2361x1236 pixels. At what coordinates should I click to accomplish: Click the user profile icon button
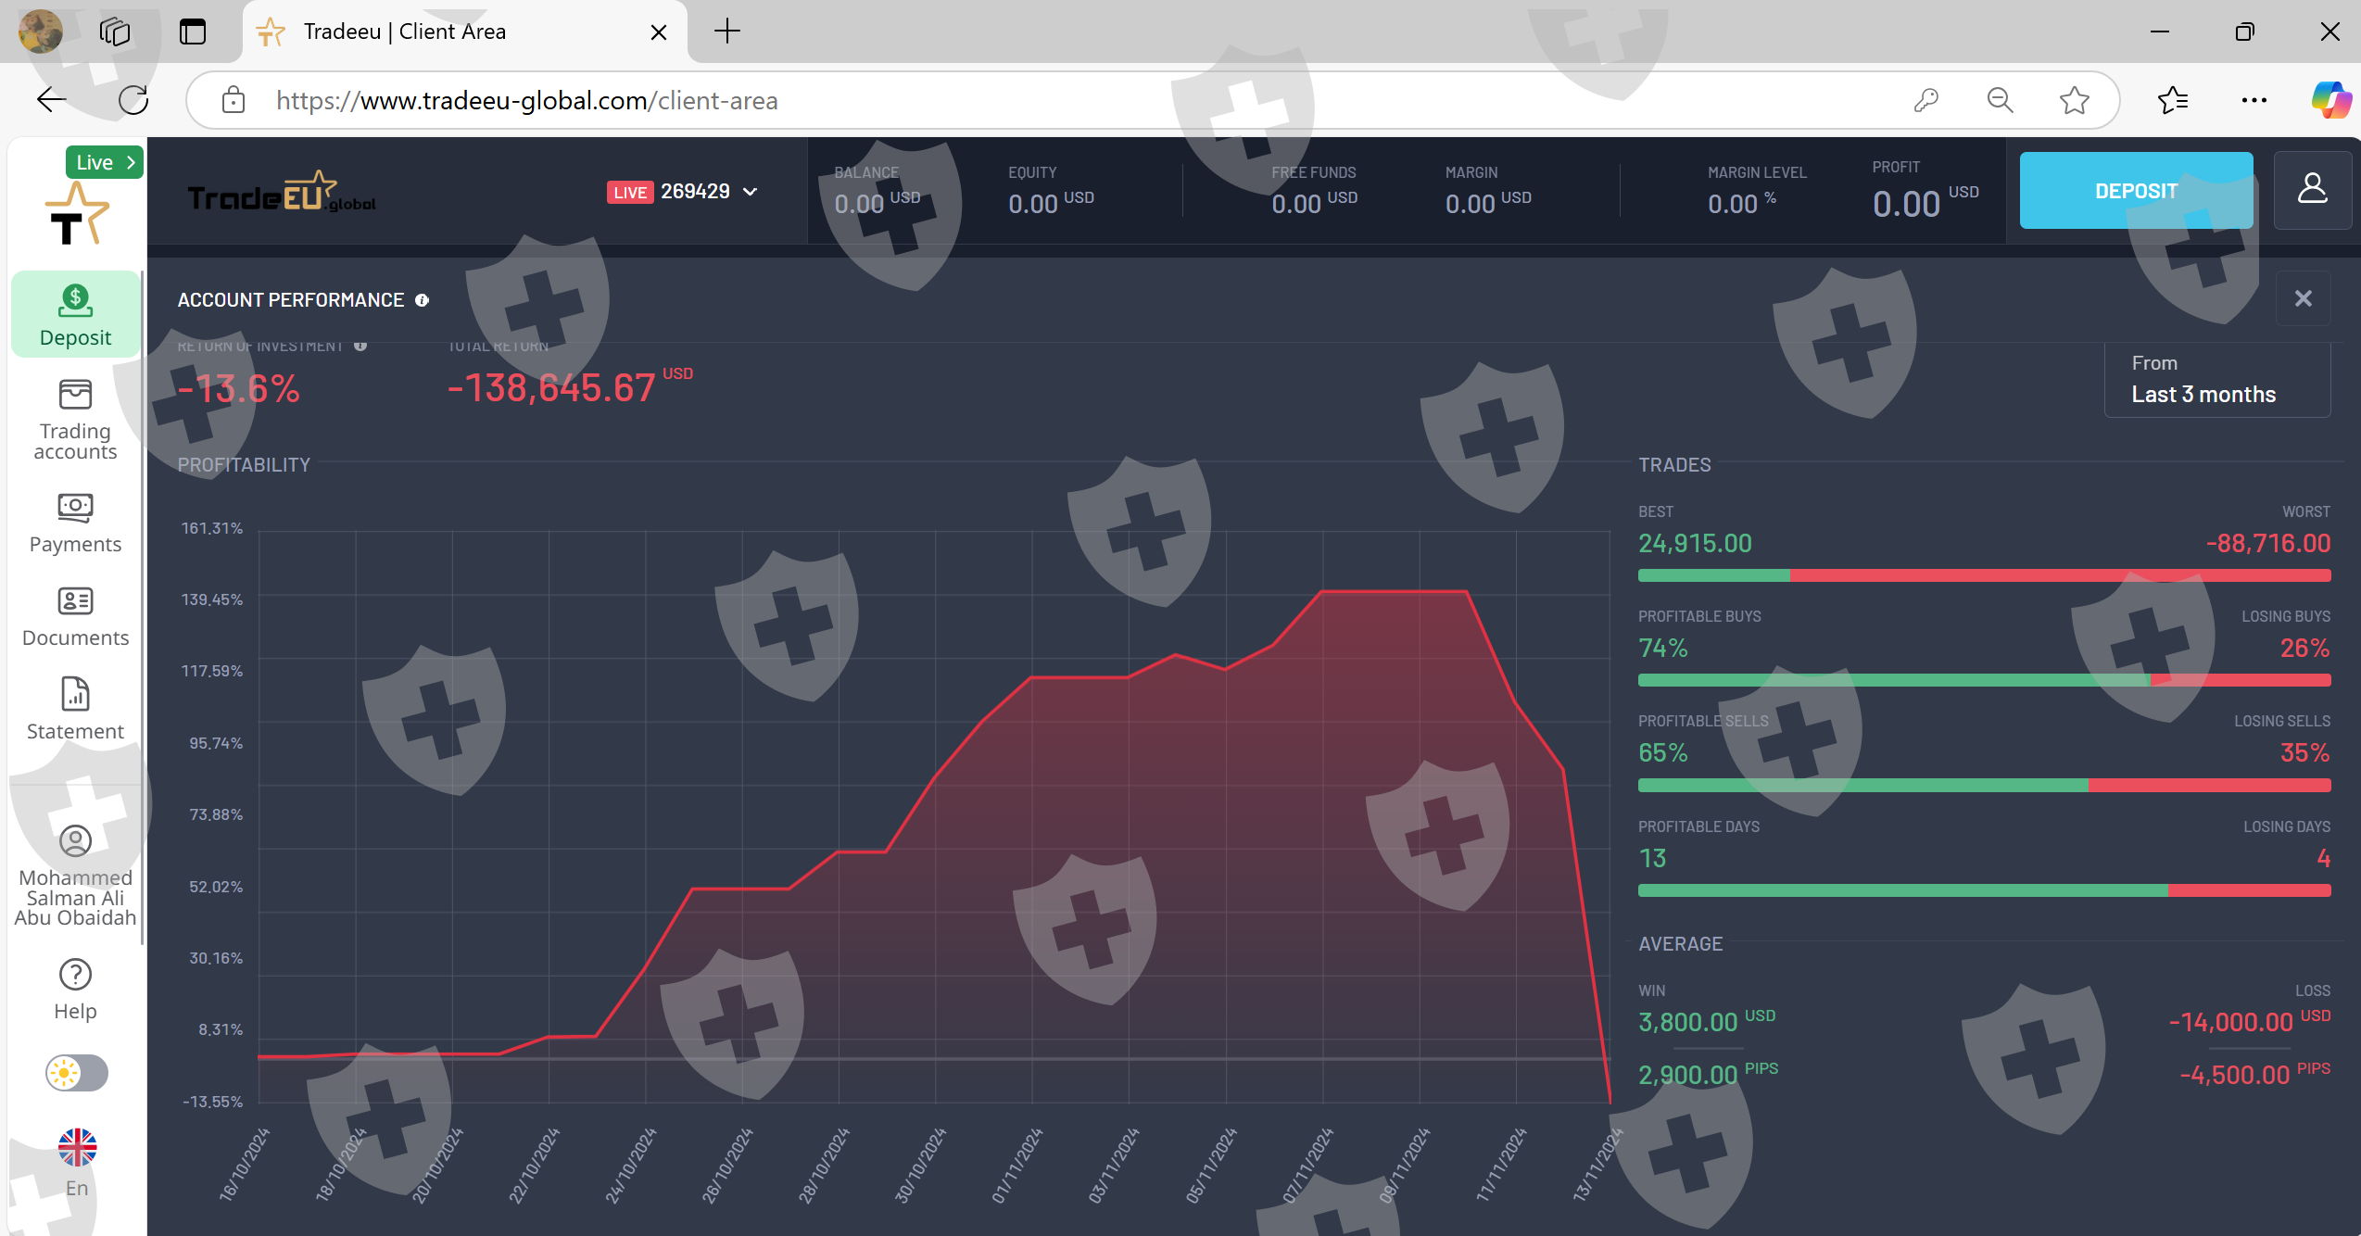[2312, 190]
